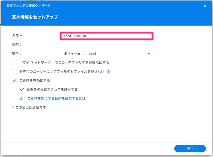Click the info icon beside 無許可のユーザー option
This screenshot has height=157, width=213.
click(108, 72)
